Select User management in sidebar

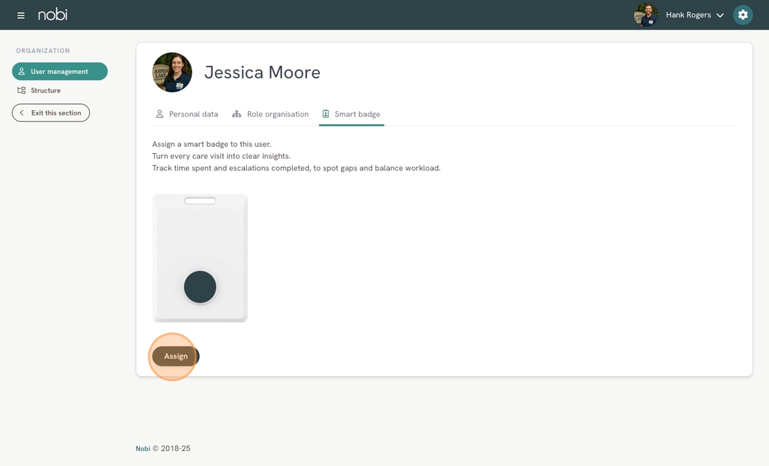point(60,71)
